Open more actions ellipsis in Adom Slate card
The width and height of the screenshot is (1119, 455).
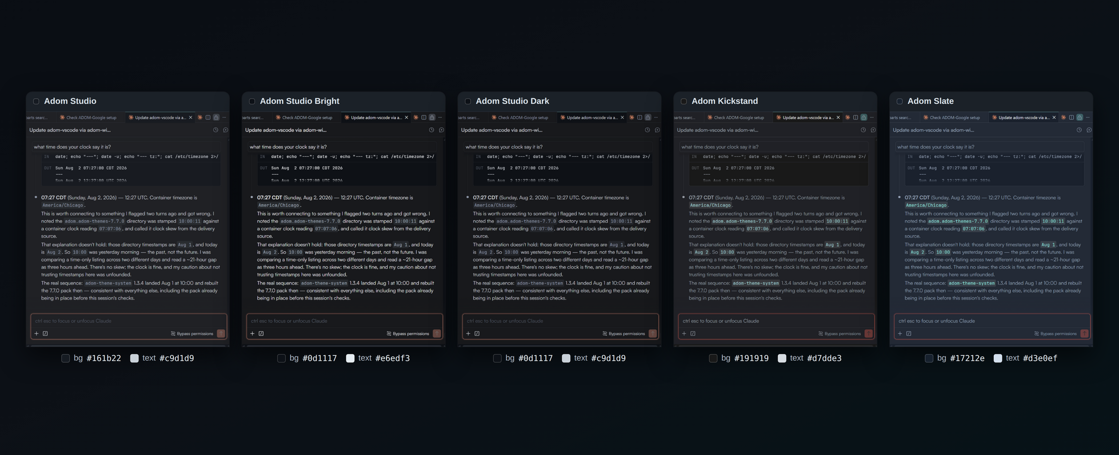click(1088, 117)
